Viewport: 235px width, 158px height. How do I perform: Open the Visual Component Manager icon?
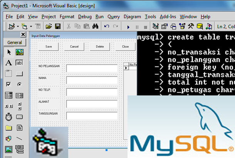(x=209, y=26)
